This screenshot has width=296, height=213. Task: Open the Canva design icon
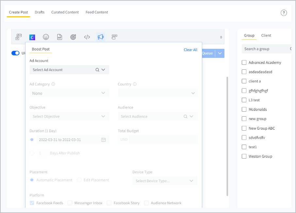(x=32, y=37)
